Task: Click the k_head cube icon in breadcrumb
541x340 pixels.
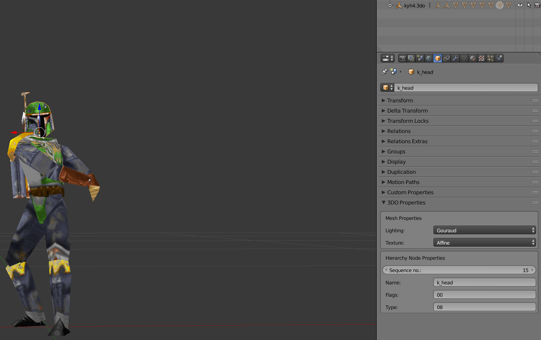Action: 411,72
